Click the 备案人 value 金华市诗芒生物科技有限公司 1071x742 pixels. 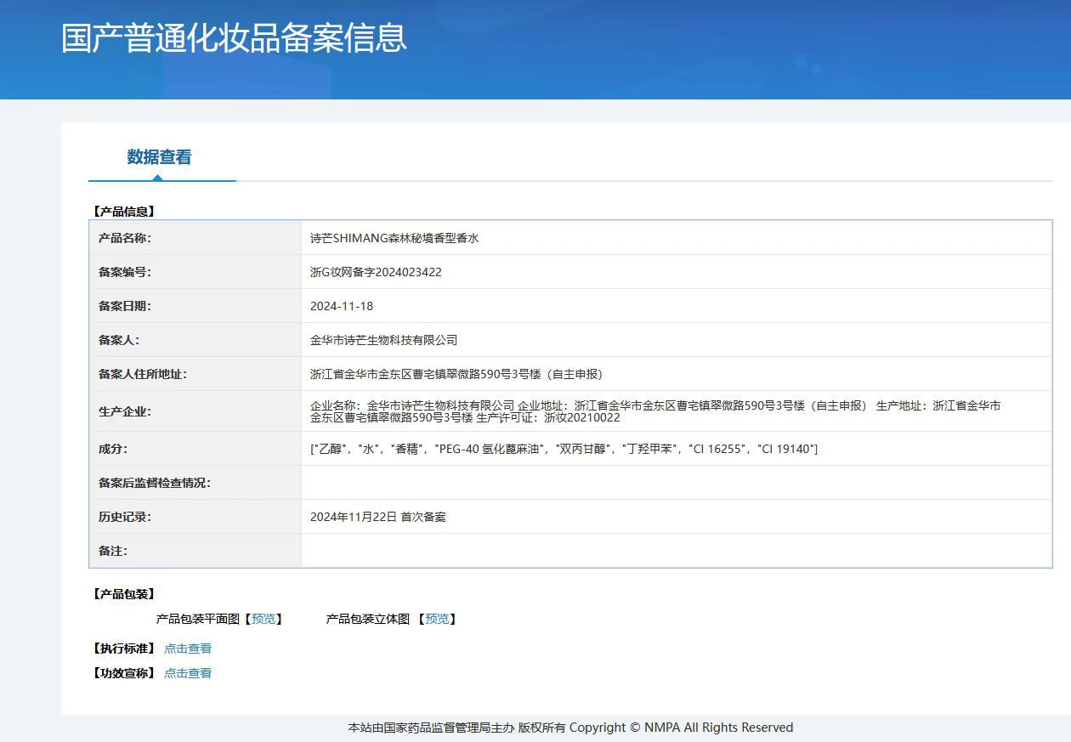coord(384,340)
